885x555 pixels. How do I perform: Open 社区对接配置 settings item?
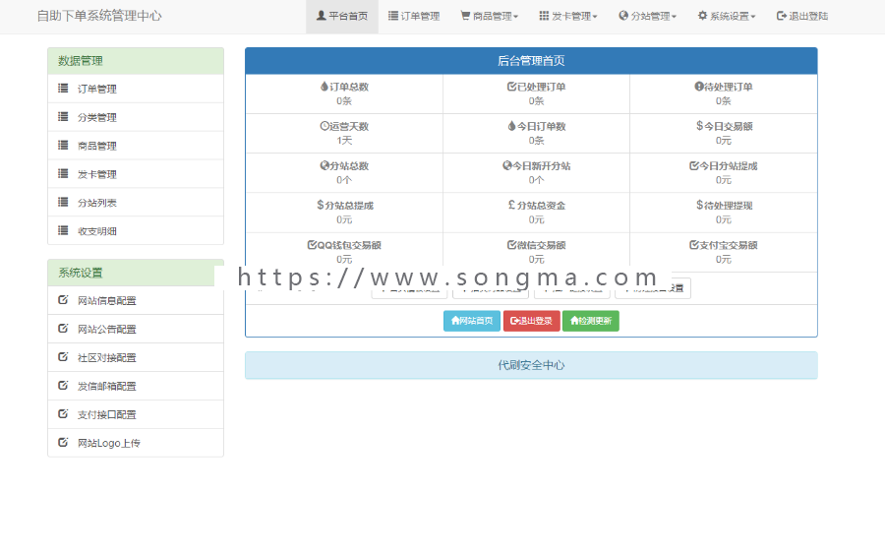(136, 357)
